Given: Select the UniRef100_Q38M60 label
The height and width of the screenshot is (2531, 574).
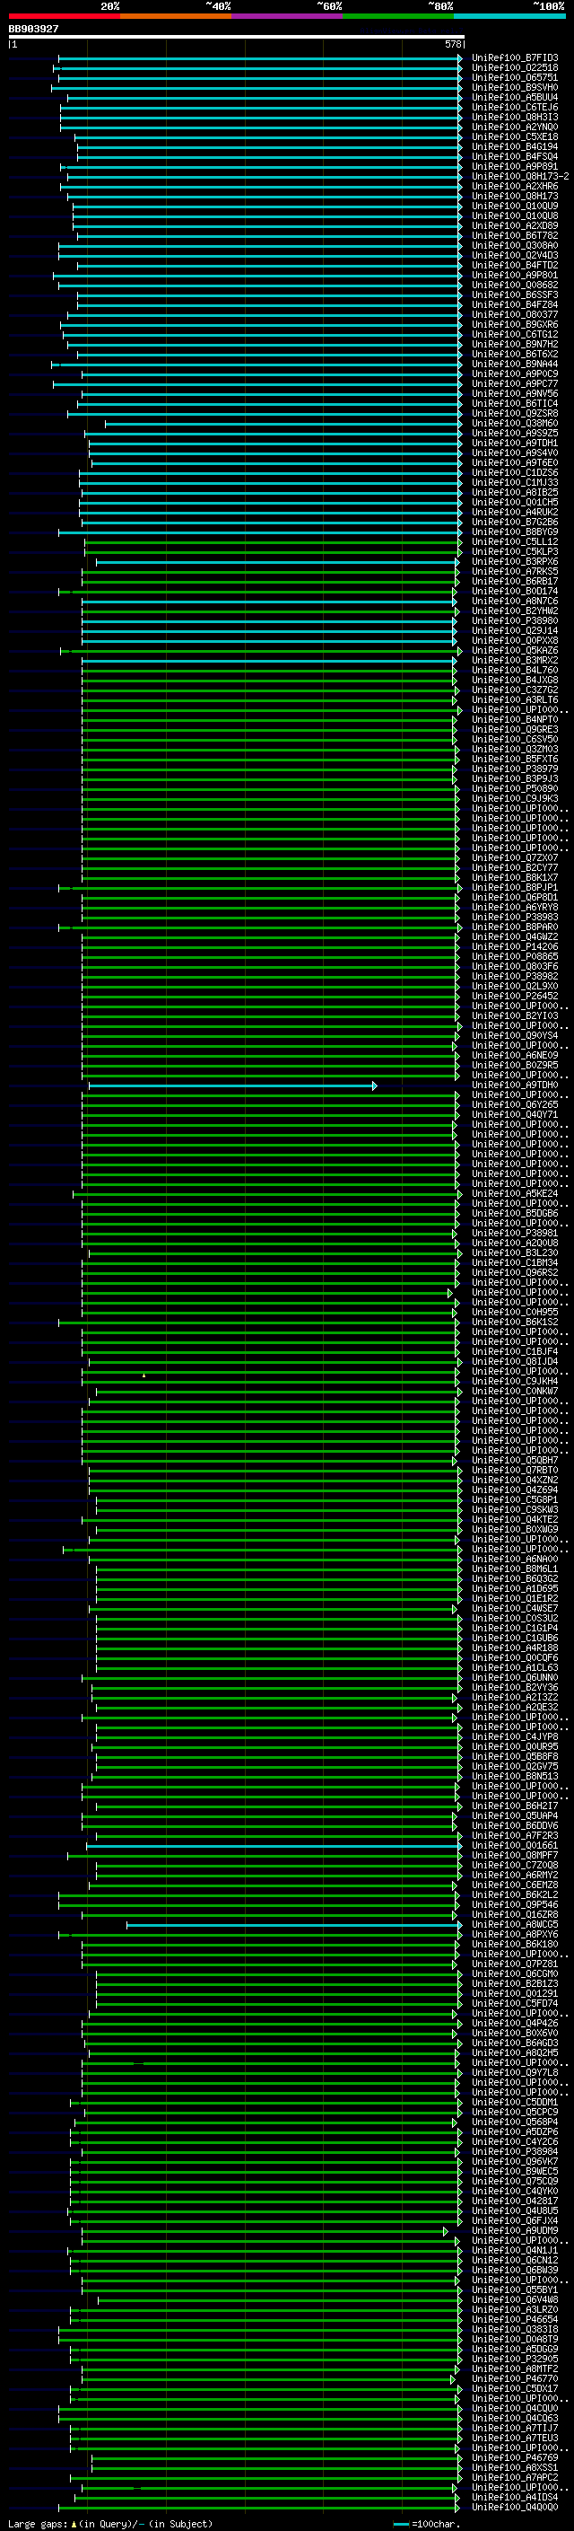Looking at the screenshot, I should point(515,424).
